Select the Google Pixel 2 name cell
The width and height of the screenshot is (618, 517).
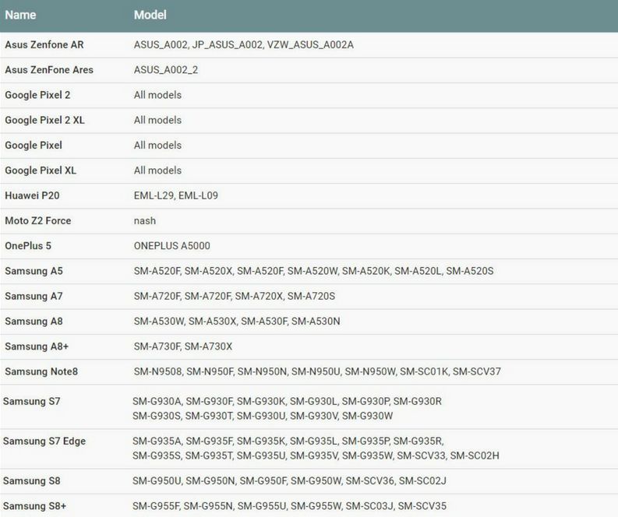point(37,95)
